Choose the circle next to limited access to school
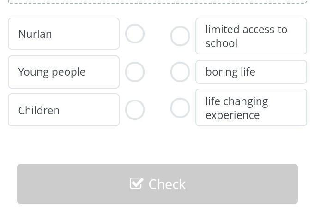Image resolution: width=315 pixels, height=214 pixels. [x=180, y=36]
